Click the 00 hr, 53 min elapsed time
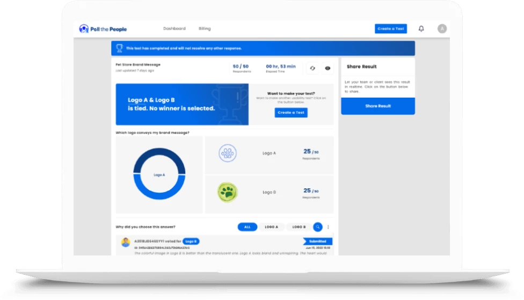This screenshot has height=300, width=524. [x=281, y=67]
